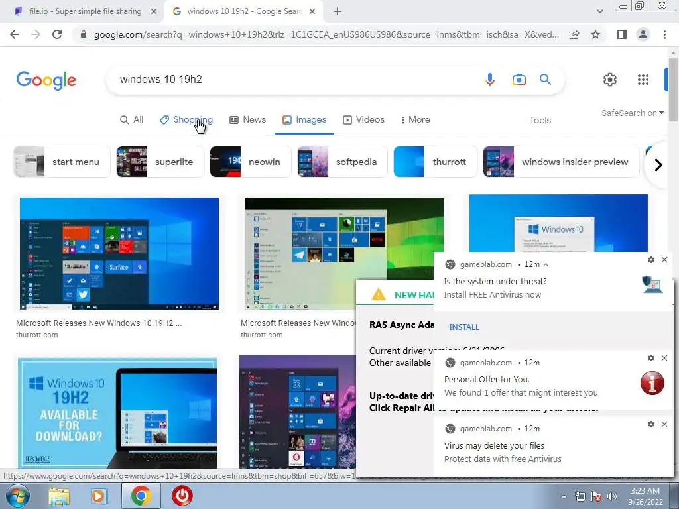Open settings gear on Personal Offer notification

pyautogui.click(x=651, y=358)
